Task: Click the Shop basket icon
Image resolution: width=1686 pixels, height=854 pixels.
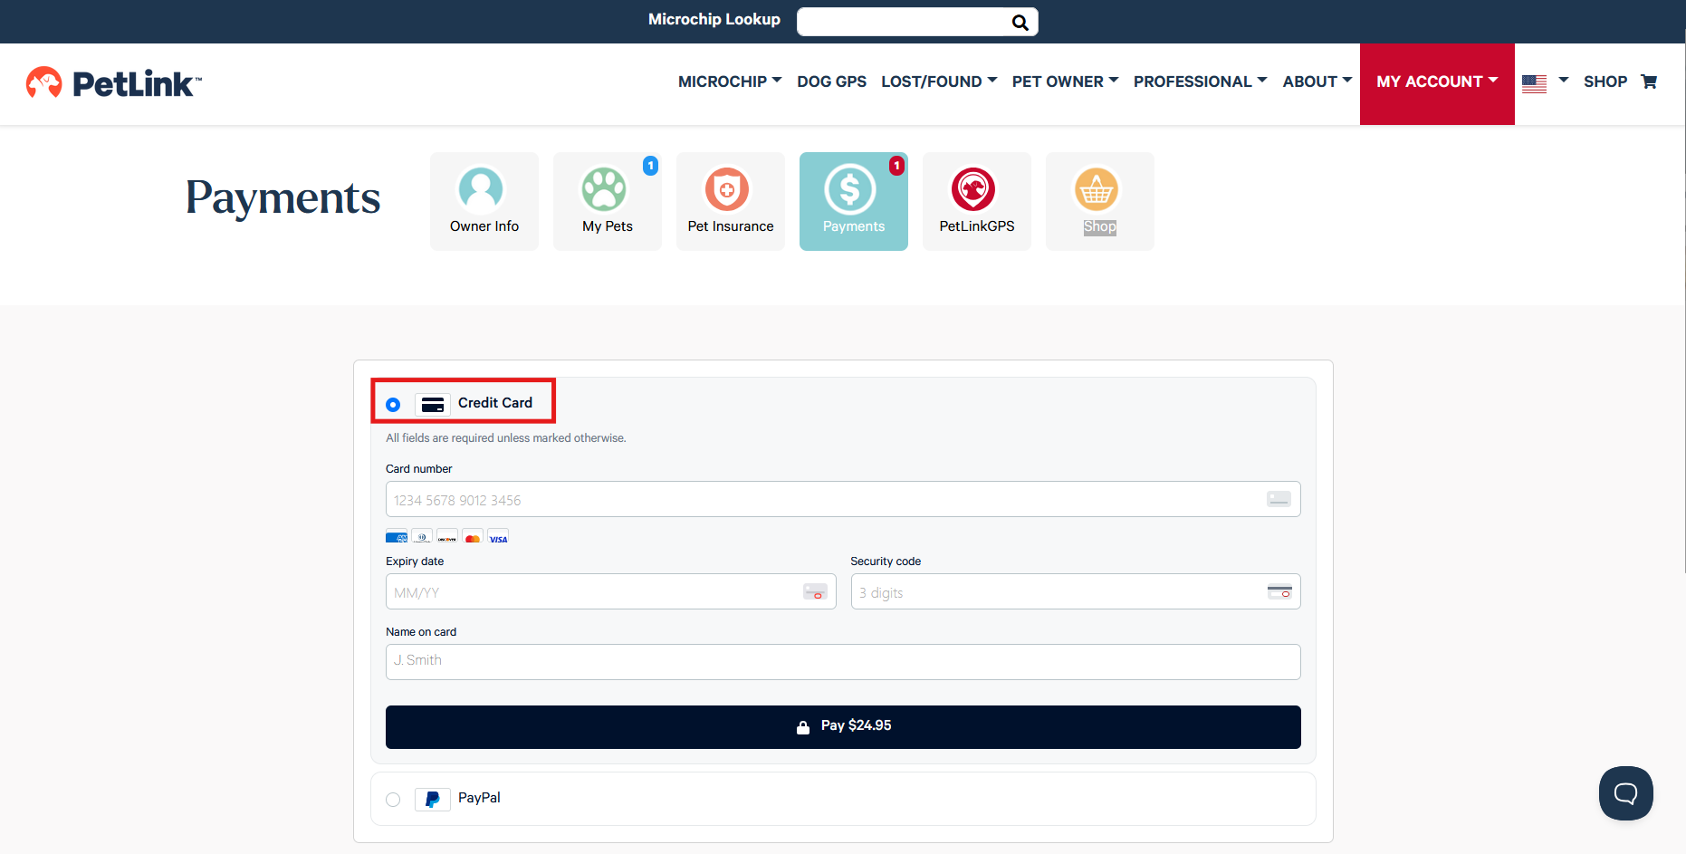Action: pyautogui.click(x=1097, y=188)
